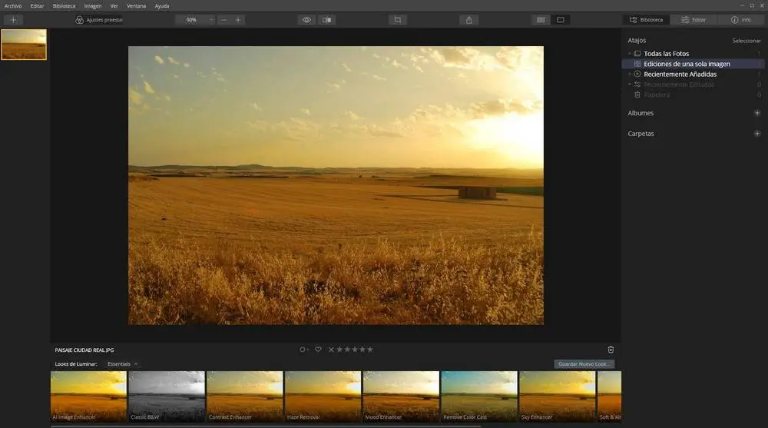Click the Guardar Nuevo Look button
This screenshot has height=428, width=768.
click(x=584, y=363)
